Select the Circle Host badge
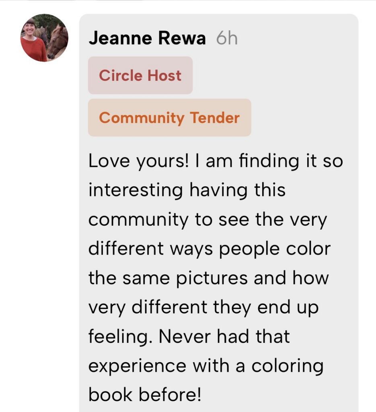Viewport: 376px width, 412px height. [x=140, y=76]
